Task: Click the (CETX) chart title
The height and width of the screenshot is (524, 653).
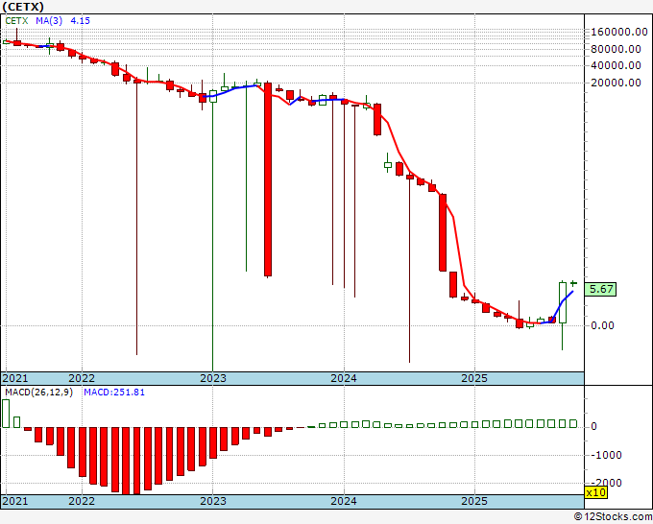Action: [x=23, y=7]
